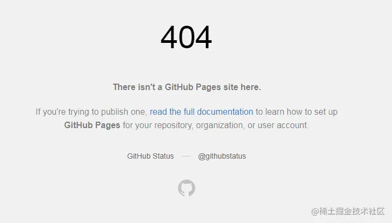Click the "to learn how to set up" text

click(297, 111)
